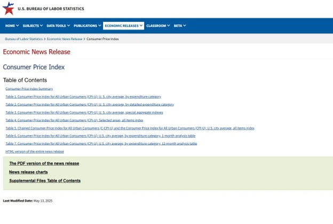Open the PDF version of the news release
Viewport: 333px width, 224px height.
pyautogui.click(x=44, y=164)
